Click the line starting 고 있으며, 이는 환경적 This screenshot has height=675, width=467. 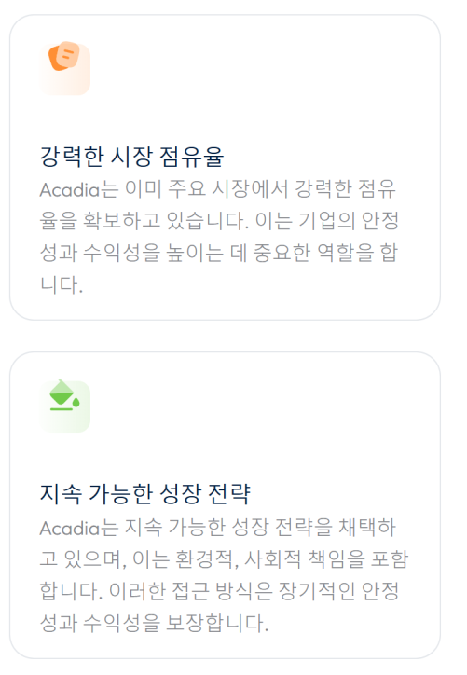[x=224, y=558]
